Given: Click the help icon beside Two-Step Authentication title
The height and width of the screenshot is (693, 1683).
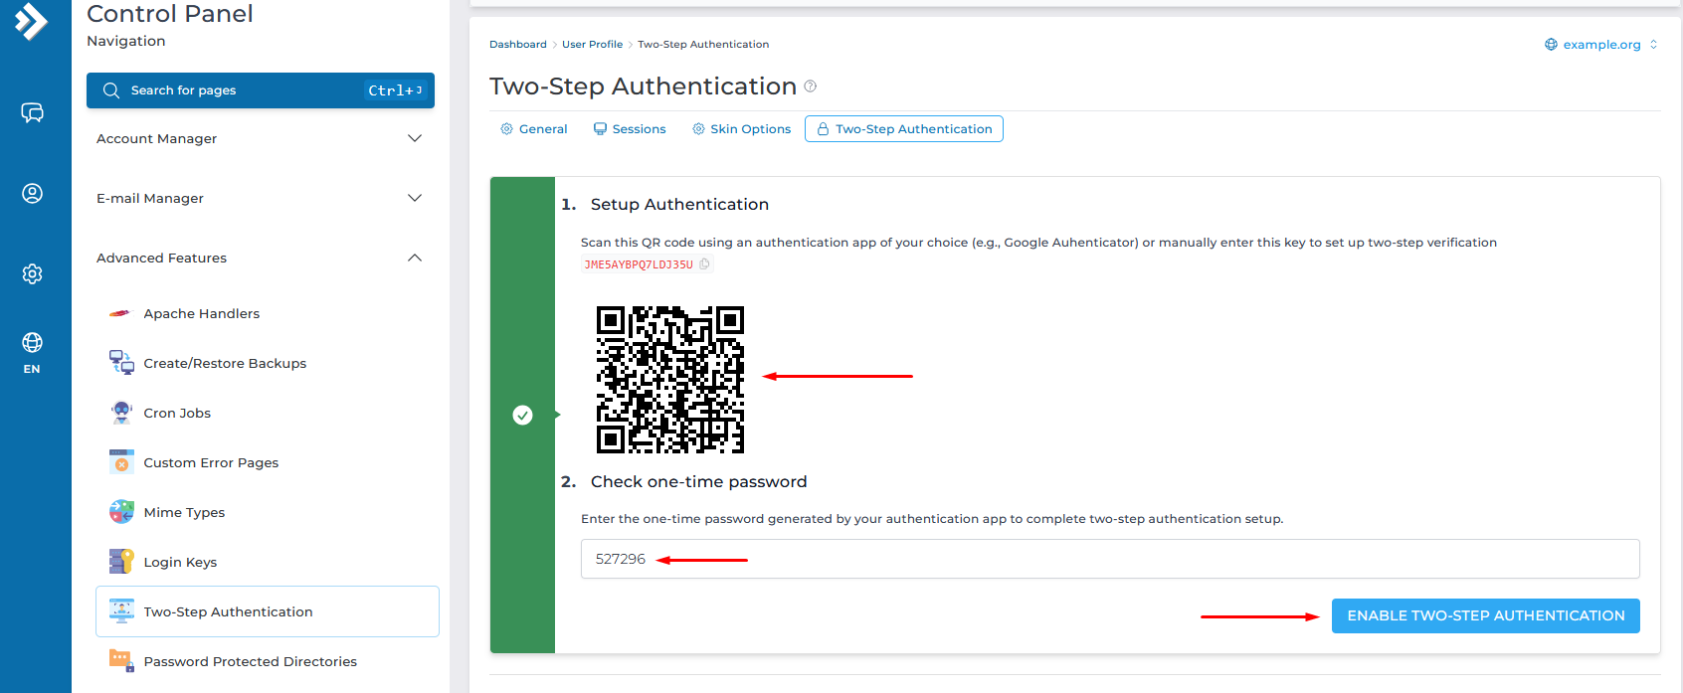Looking at the screenshot, I should coord(810,87).
